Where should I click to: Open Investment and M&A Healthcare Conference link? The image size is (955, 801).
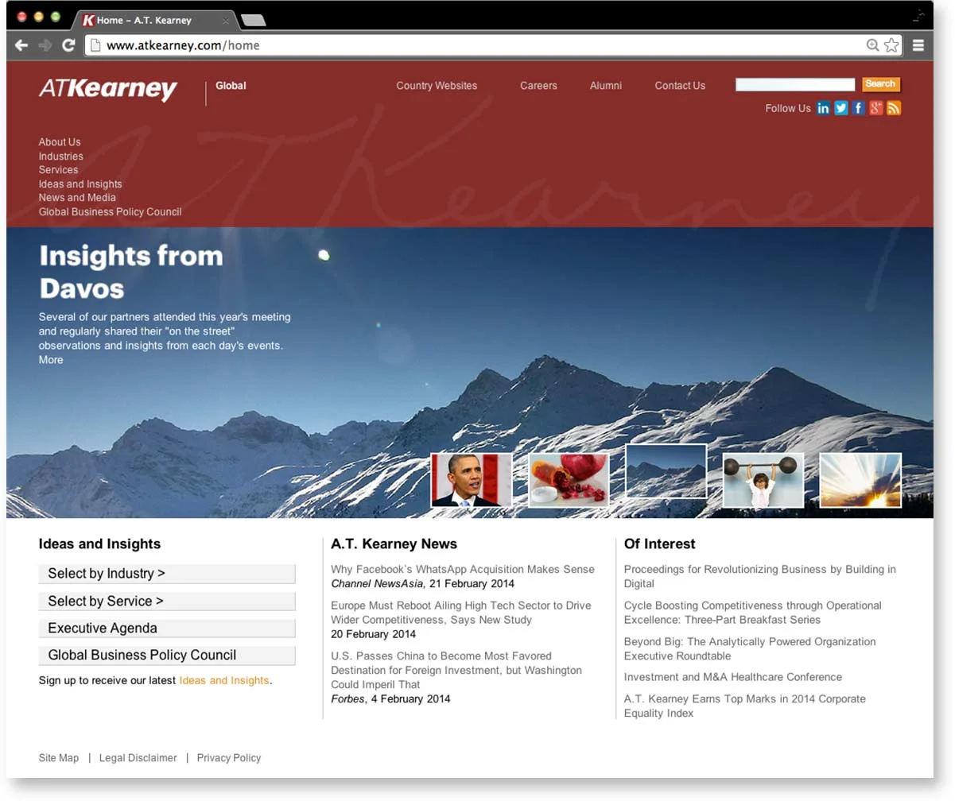733,677
